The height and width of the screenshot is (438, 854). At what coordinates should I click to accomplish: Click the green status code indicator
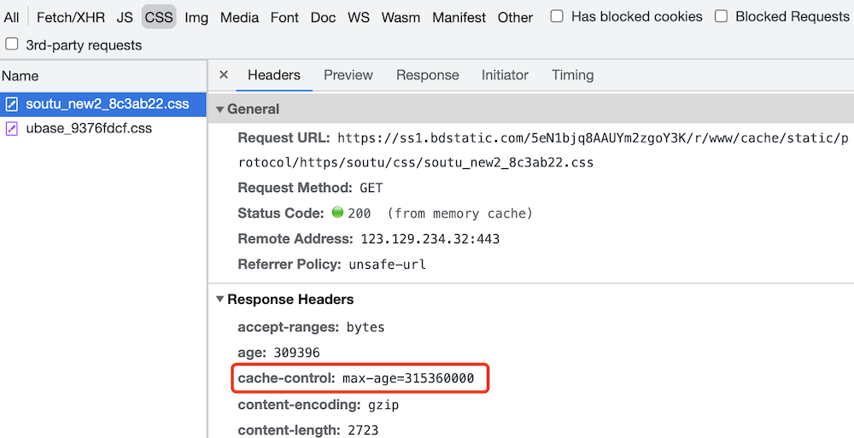[x=336, y=213]
